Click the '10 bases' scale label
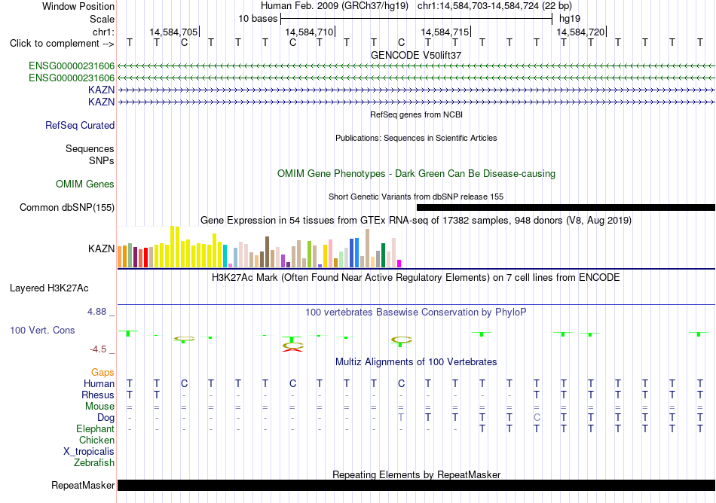Screen dimensions: 716x503 [x=258, y=19]
